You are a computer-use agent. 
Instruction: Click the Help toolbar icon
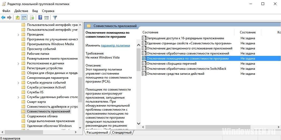coord(40,17)
